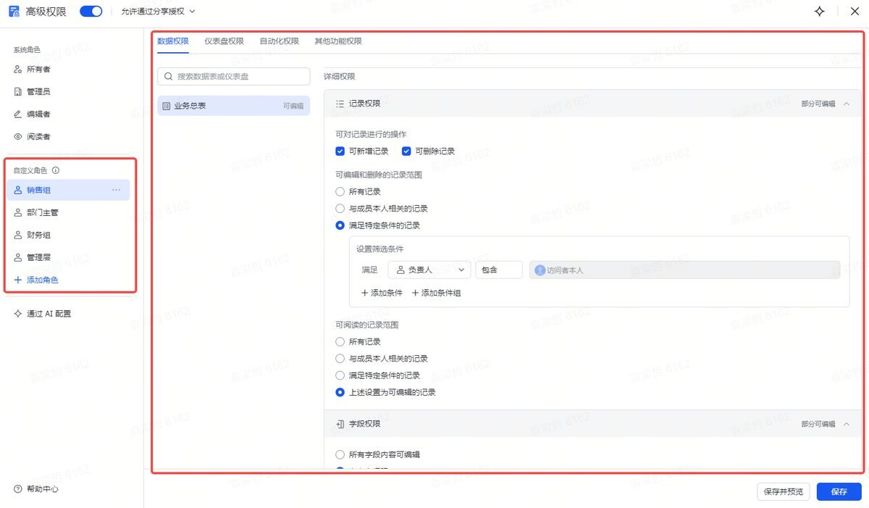Click the 保存并预览 button
The width and height of the screenshot is (869, 508).
tap(784, 491)
